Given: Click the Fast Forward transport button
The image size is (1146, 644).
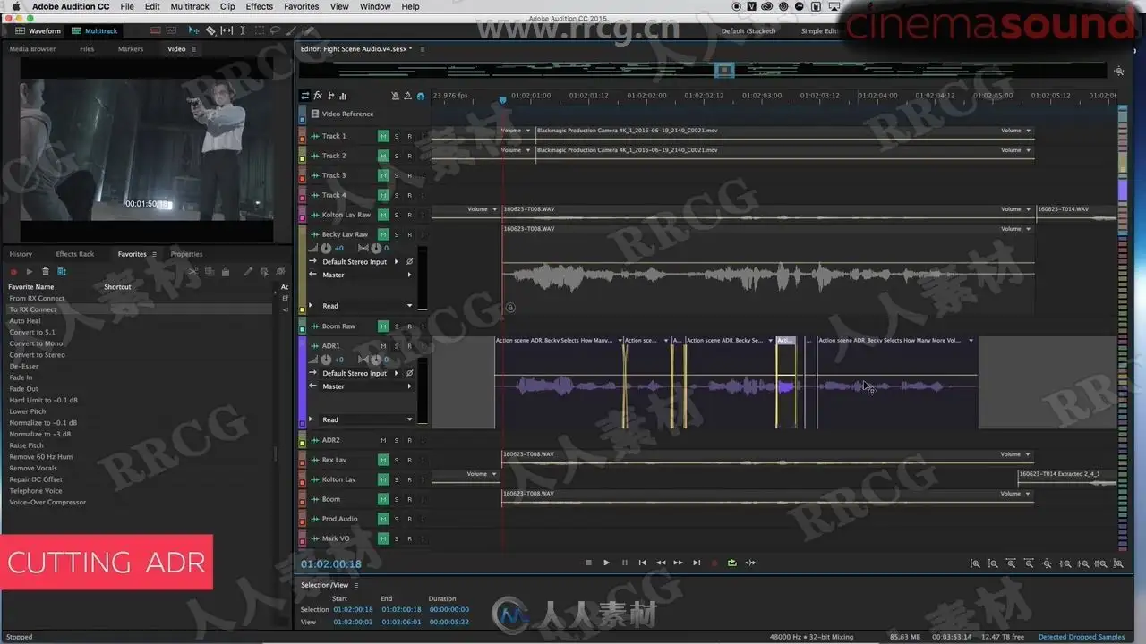Looking at the screenshot, I should coord(678,563).
